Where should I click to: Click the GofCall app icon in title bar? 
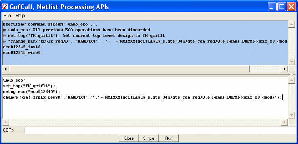(5, 7)
